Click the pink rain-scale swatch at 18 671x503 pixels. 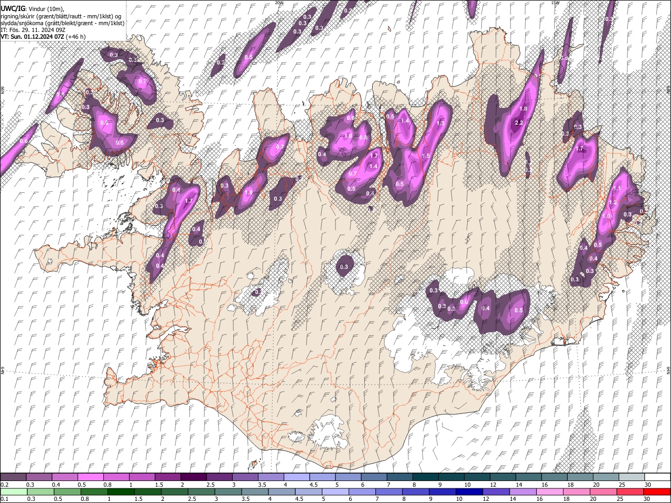(x=577, y=491)
